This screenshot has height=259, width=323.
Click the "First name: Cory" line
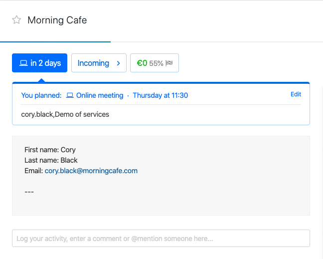50,150
